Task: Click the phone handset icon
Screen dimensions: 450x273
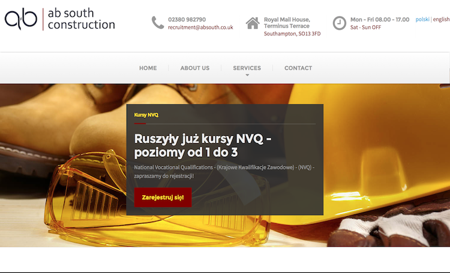Action: click(x=158, y=23)
